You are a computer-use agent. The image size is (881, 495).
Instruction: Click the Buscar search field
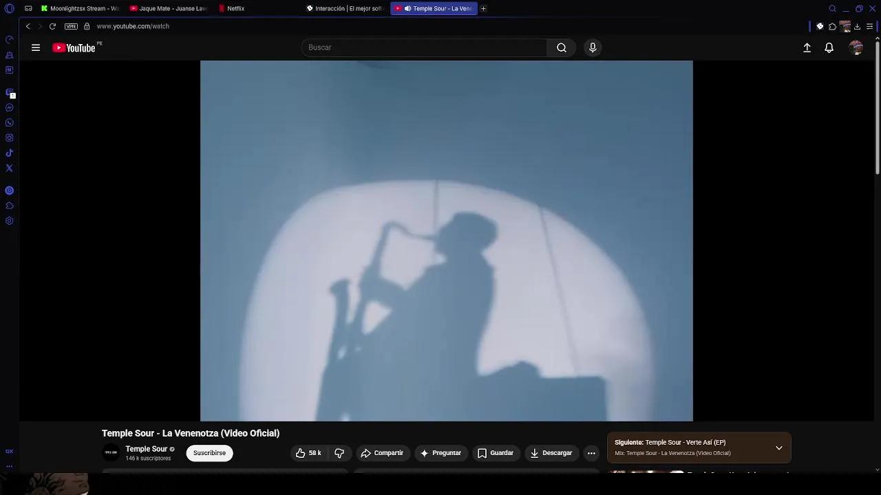coord(424,47)
